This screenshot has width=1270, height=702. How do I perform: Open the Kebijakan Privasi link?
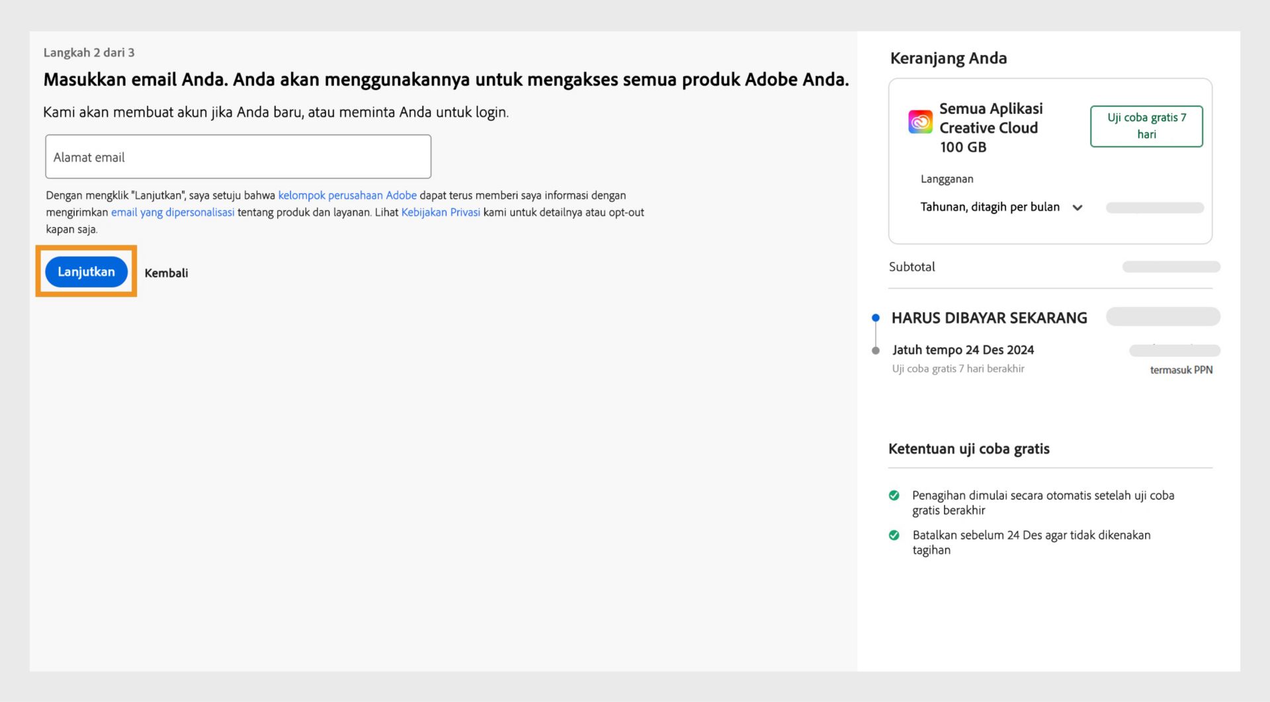(441, 212)
